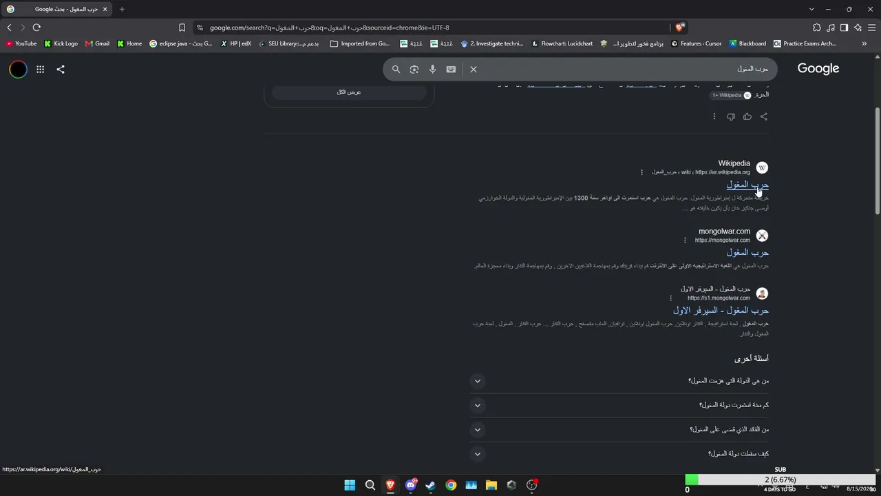The height and width of the screenshot is (496, 881).
Task: Click the Wikipedia site favicon in first result
Action: 762,168
